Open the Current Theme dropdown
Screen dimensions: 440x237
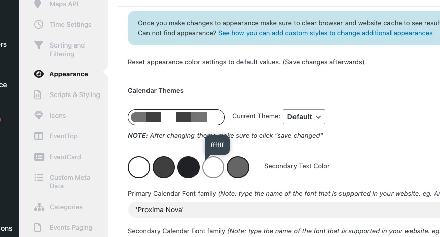tap(304, 117)
